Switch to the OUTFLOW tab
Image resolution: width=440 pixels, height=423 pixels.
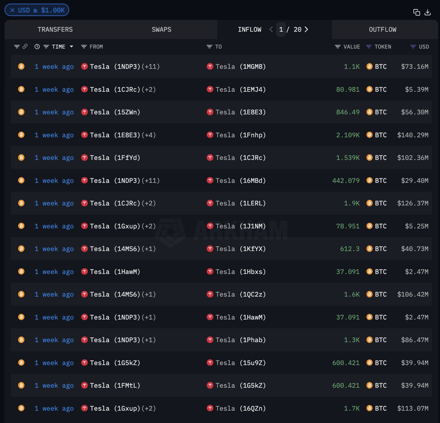click(382, 29)
